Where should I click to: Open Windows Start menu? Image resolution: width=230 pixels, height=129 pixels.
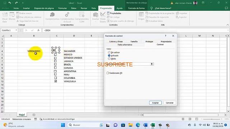coord(63,125)
